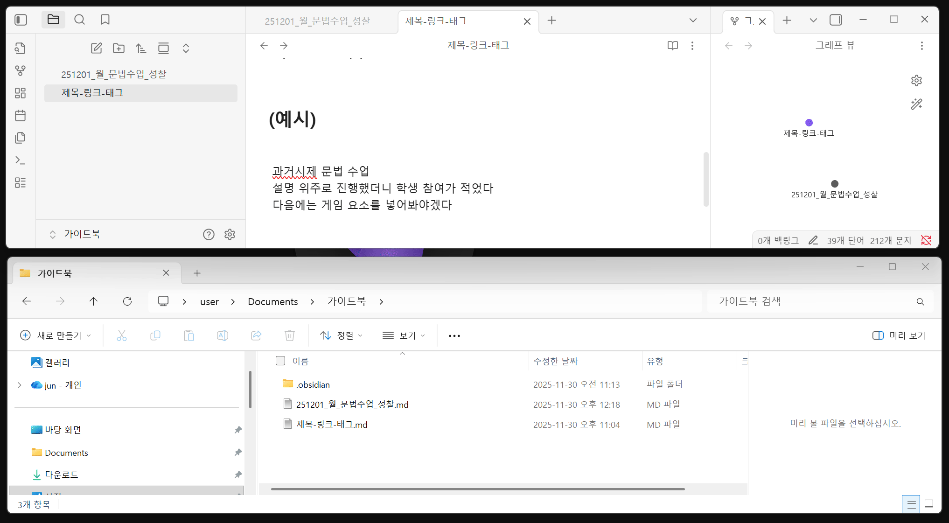The height and width of the screenshot is (523, 949).
Task: Select all files using the header checkbox
Action: [x=280, y=361]
